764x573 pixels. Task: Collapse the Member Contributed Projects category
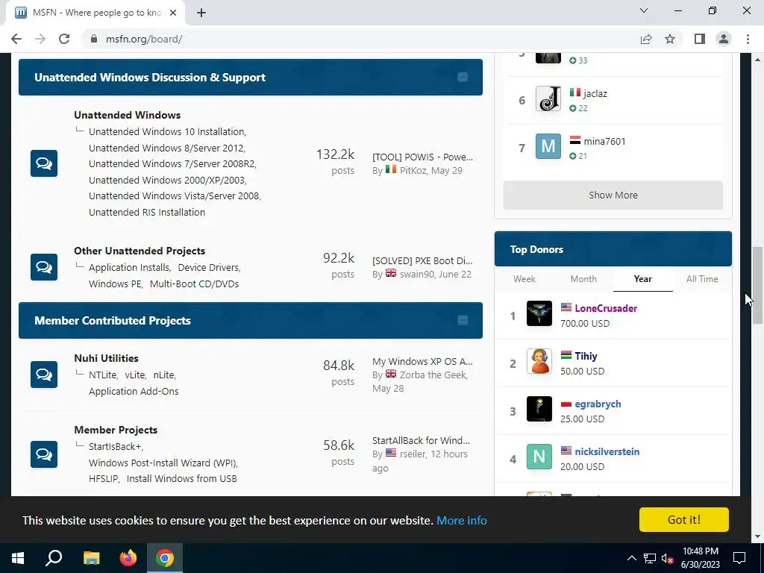tap(463, 320)
